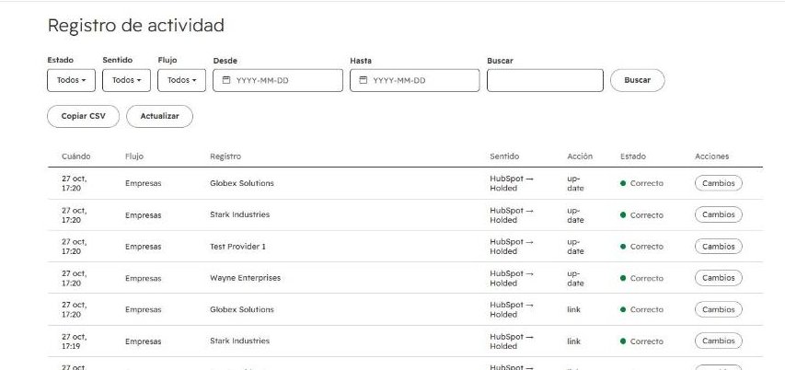Open Cambios for Globex Solutions update row
Screen dimensions: 785x370
718,183
